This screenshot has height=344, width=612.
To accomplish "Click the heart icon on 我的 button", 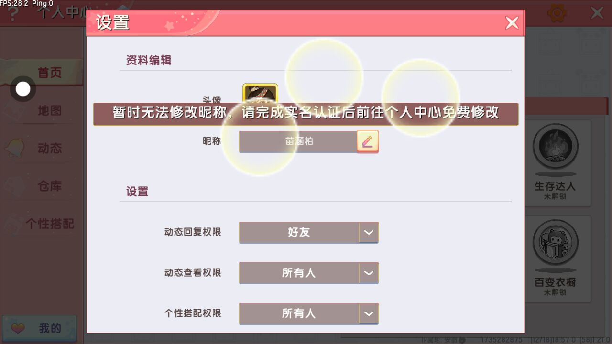I will (x=19, y=328).
